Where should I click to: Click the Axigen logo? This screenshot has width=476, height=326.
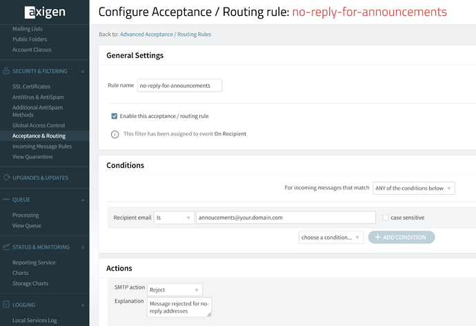click(45, 12)
